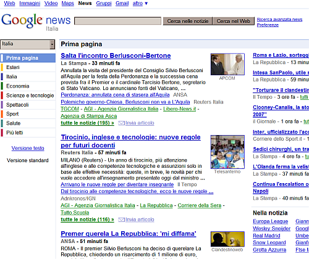Click the classroom thumbnail from Telesanterno
This screenshot has height=259, width=309.
[227, 152]
